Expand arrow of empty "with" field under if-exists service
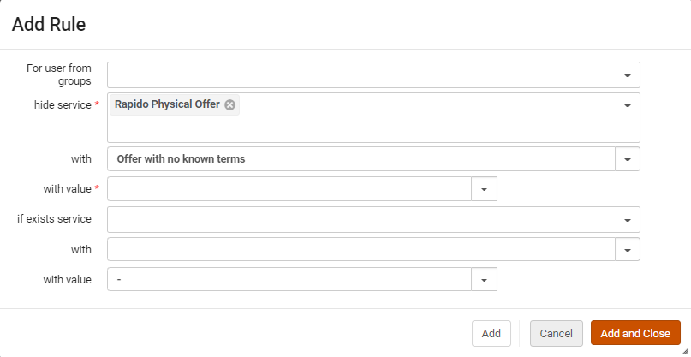 628,250
